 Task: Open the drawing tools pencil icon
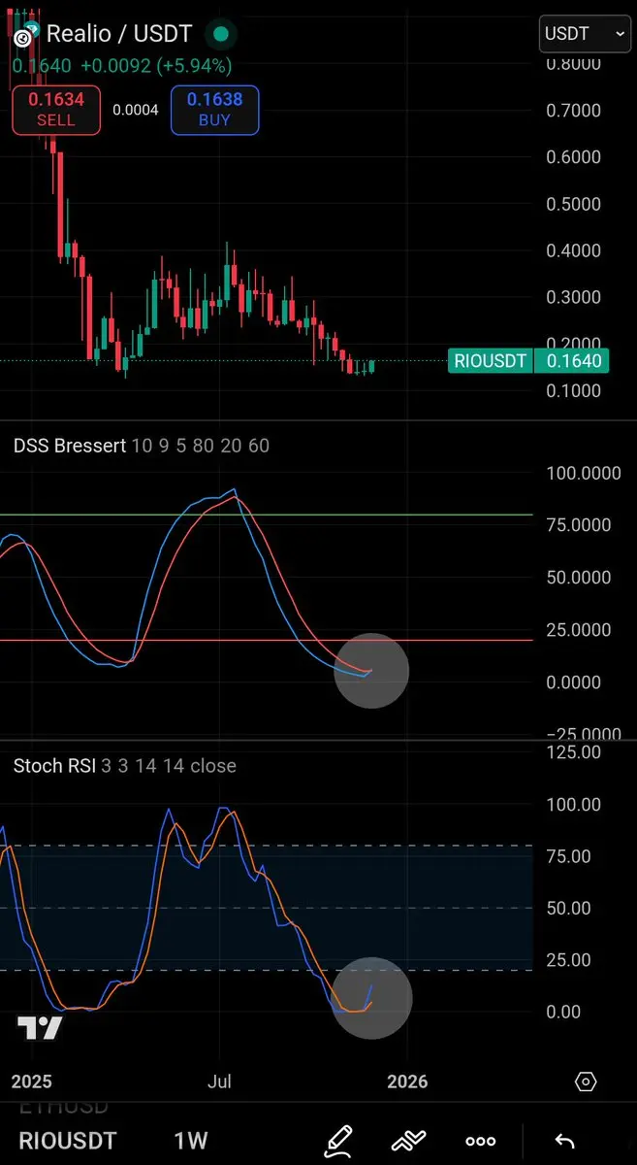point(338,1140)
